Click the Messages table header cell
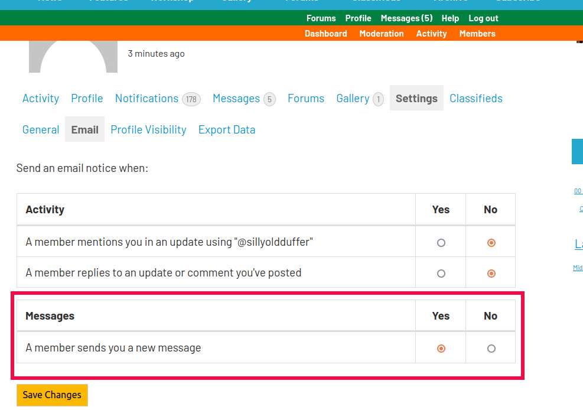This screenshot has width=583, height=410. click(216, 316)
